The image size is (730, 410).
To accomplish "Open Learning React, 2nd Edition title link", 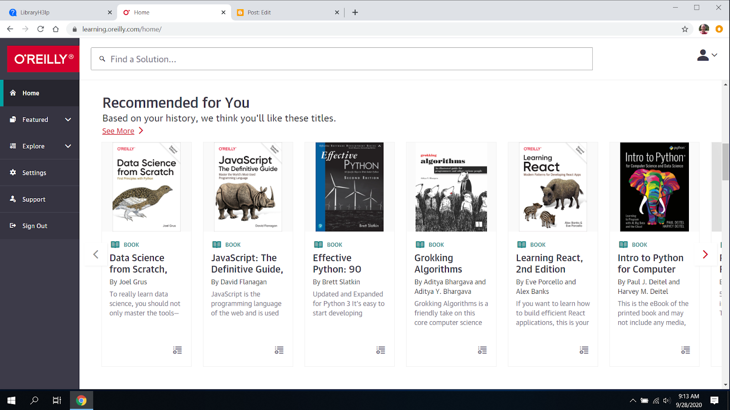I will [x=549, y=263].
